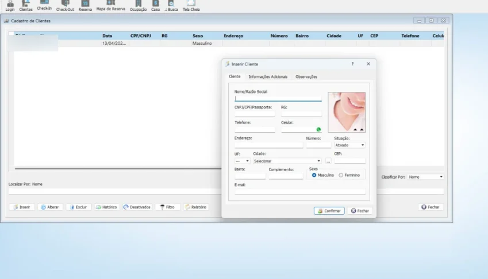Click the ellipsis button next to Cidade
Image resolution: width=488 pixels, height=279 pixels.
click(328, 161)
